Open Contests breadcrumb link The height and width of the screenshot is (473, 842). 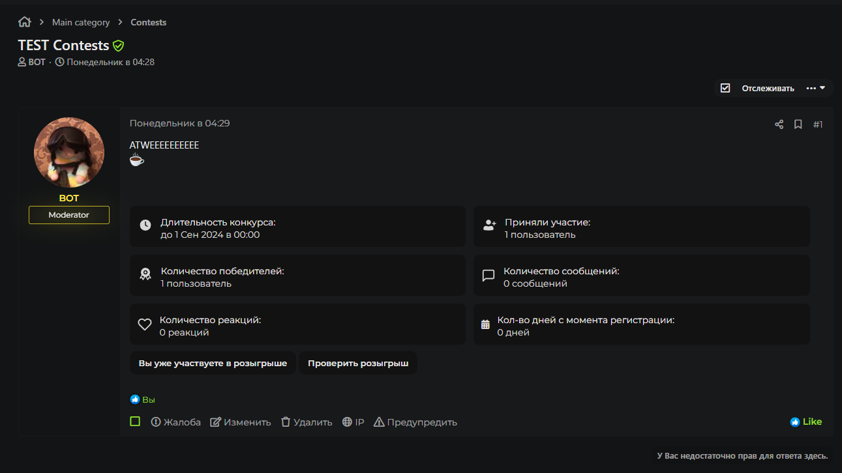click(148, 22)
